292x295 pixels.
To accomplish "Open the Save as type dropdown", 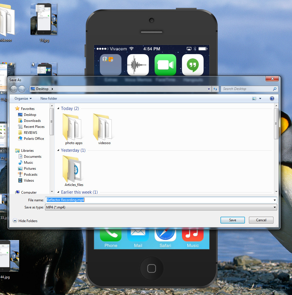I will pyautogui.click(x=161, y=207).
